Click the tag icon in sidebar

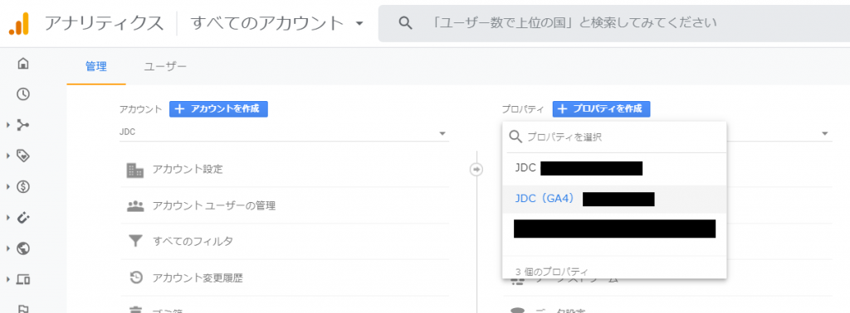point(22,156)
